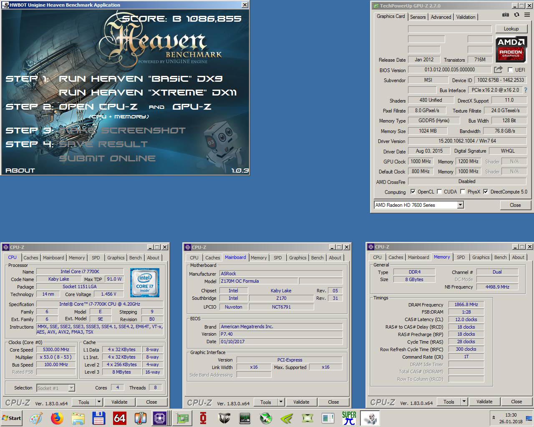Toggle the OpenCL checkbox

[413, 192]
